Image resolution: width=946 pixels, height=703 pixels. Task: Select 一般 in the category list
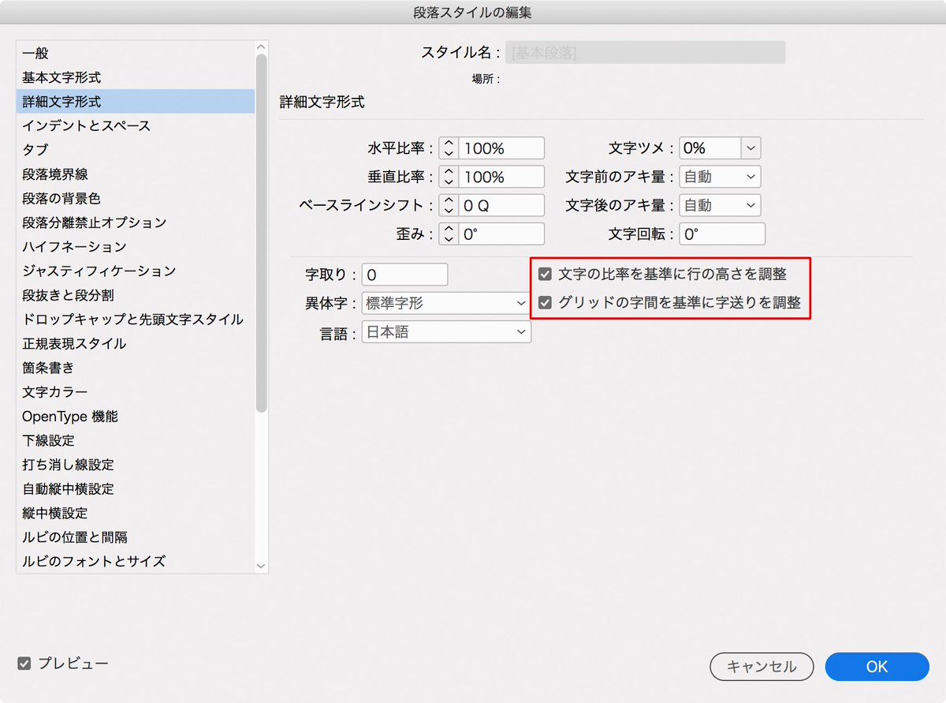pos(136,54)
